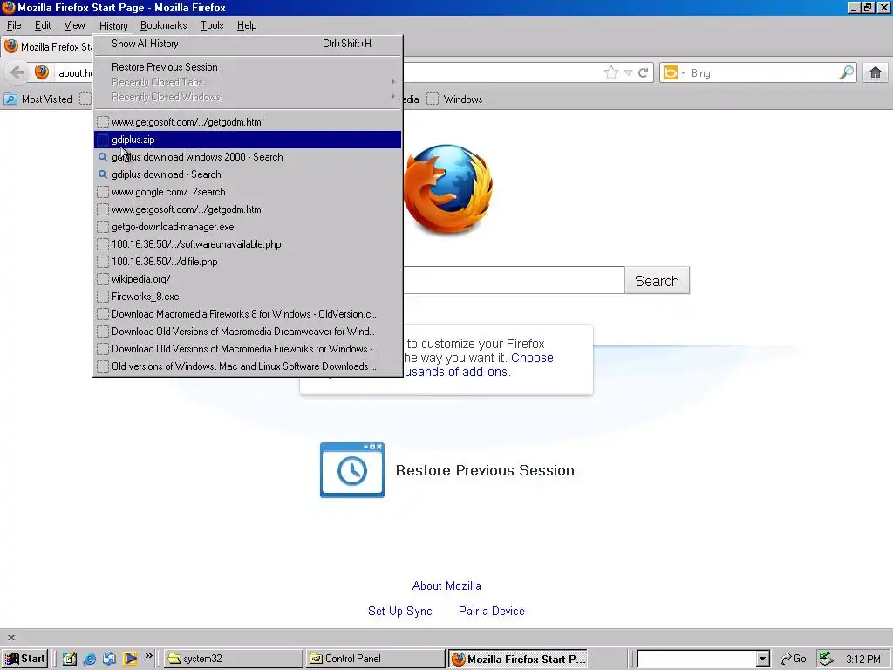Open the File menu
The height and width of the screenshot is (670, 893).
pos(14,25)
